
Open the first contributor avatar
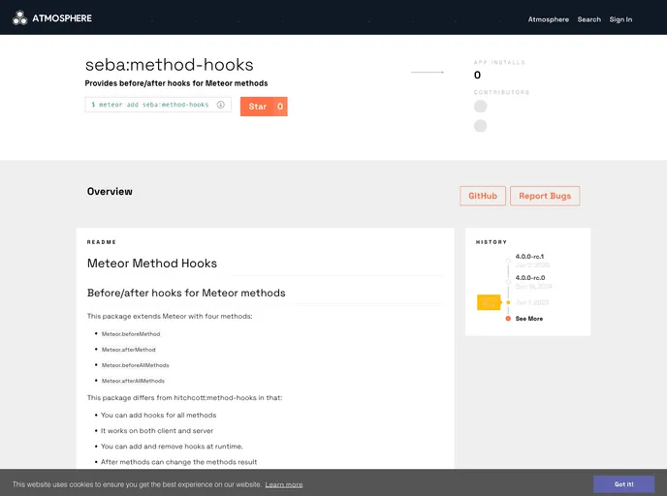[x=480, y=107]
